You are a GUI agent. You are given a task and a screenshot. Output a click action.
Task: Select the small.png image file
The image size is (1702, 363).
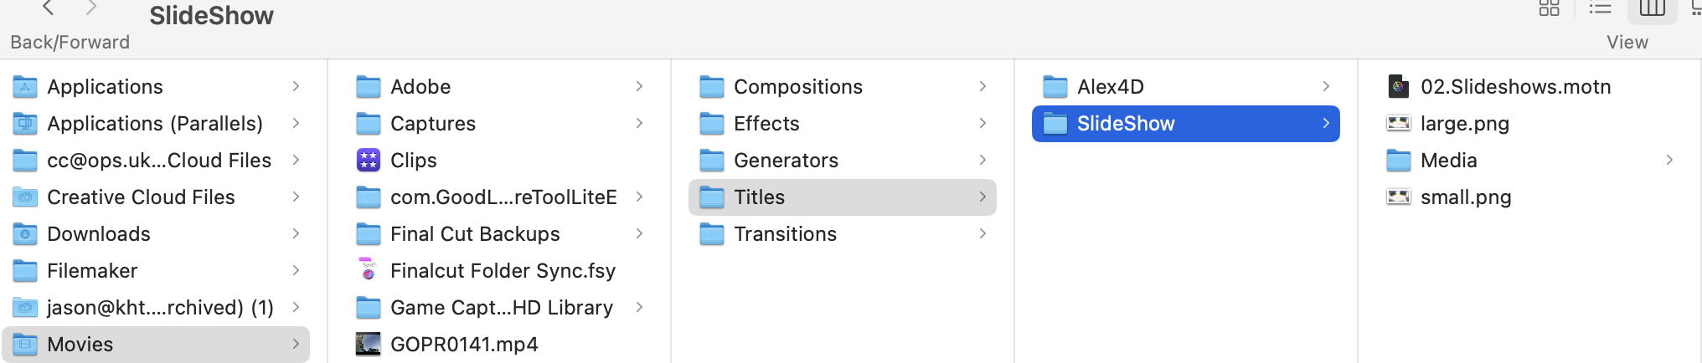coord(1465,197)
